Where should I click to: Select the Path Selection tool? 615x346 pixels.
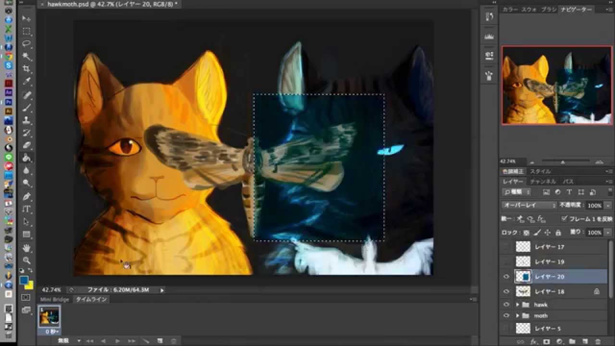(x=26, y=222)
